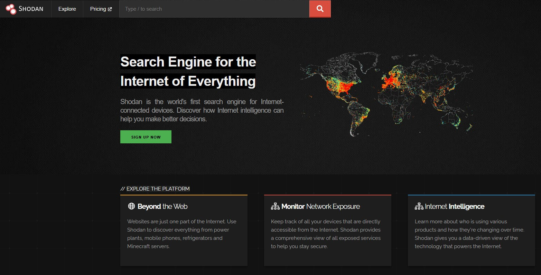This screenshot has height=275, width=541.
Task: Open the 'Monitor Network Exposure' card title
Action: pos(320,206)
